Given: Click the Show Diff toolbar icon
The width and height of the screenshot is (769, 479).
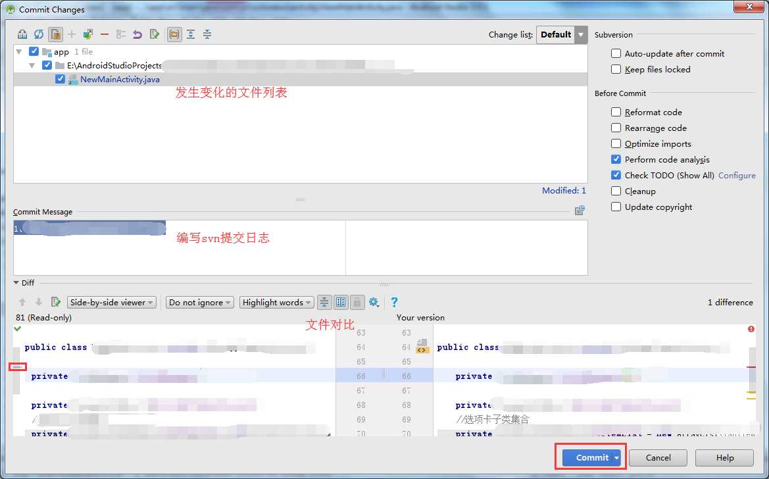Looking at the screenshot, I should pyautogui.click(x=22, y=34).
